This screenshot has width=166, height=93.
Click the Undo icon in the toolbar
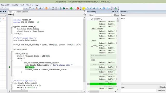tap(2, 8)
